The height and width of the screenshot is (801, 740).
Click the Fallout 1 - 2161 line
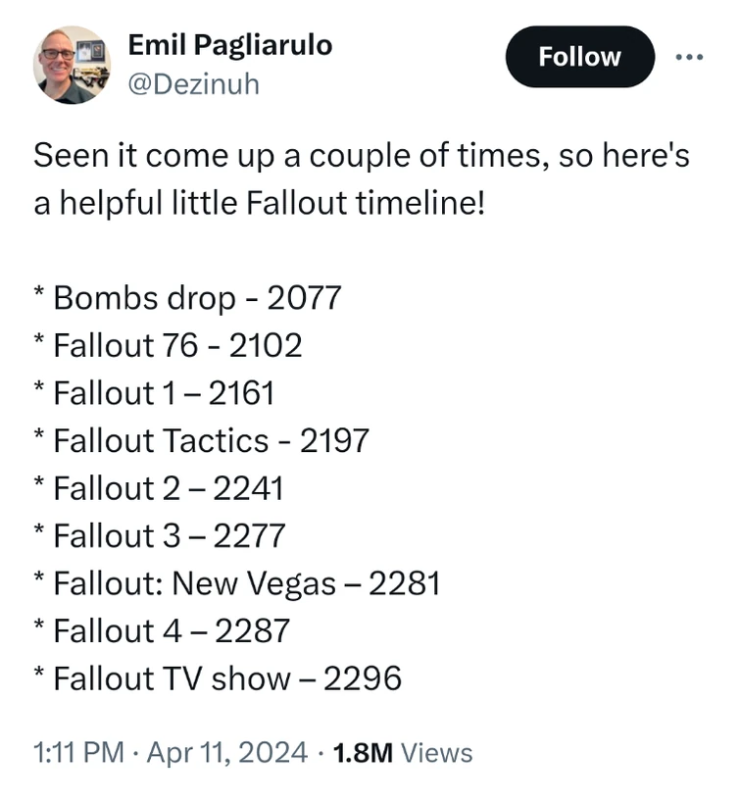pos(160,393)
